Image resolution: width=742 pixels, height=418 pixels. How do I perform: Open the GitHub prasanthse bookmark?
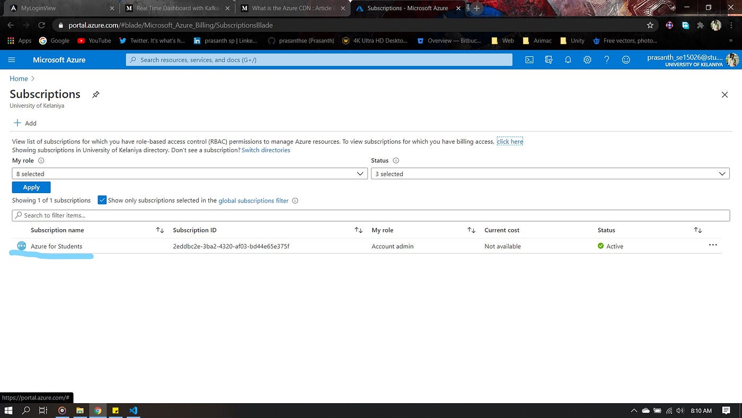coord(301,40)
